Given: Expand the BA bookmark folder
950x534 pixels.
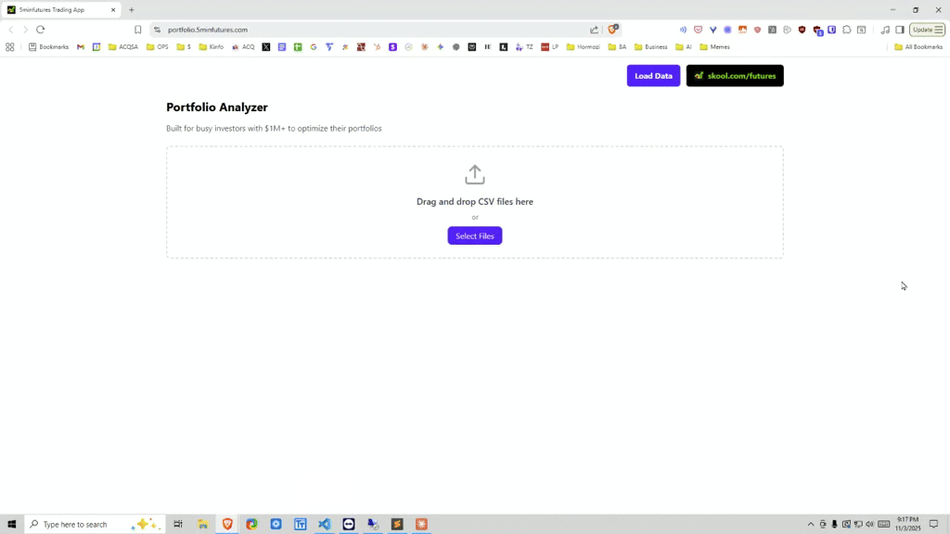Looking at the screenshot, I should (617, 46).
